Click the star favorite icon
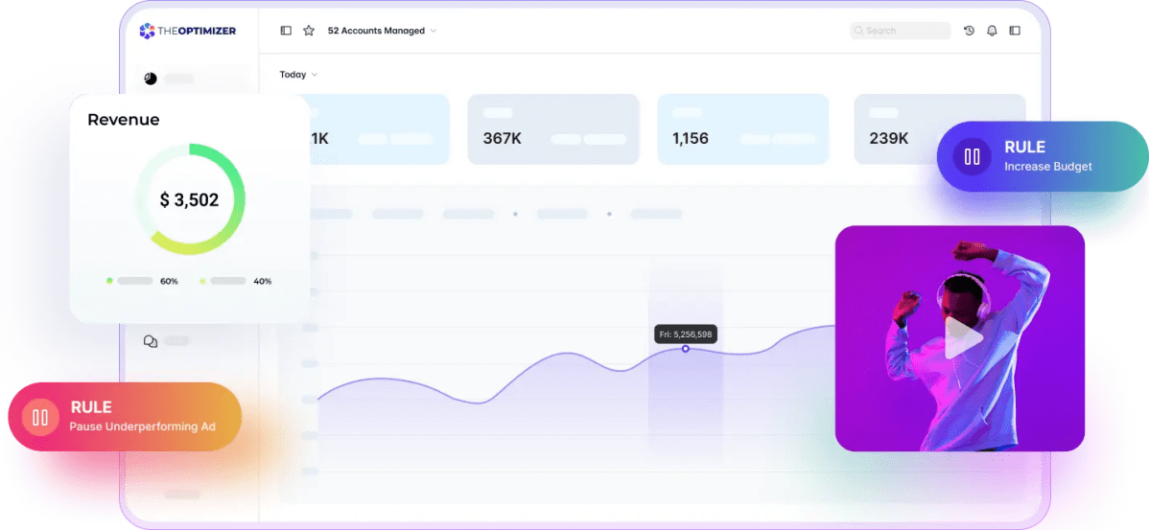This screenshot has width=1149, height=530. coord(309,31)
